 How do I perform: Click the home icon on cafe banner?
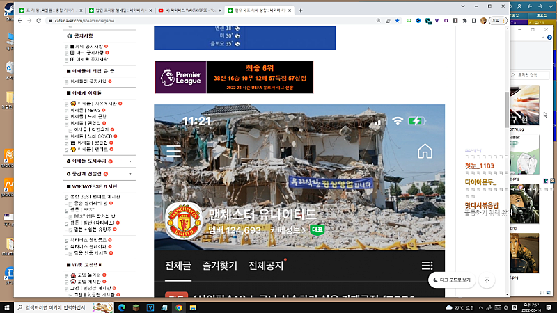[x=425, y=151]
